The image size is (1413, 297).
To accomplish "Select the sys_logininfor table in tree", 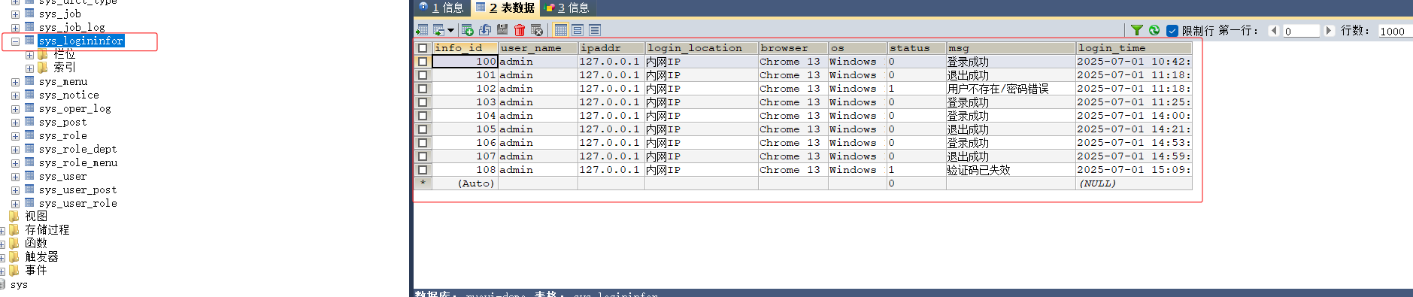I will point(81,41).
